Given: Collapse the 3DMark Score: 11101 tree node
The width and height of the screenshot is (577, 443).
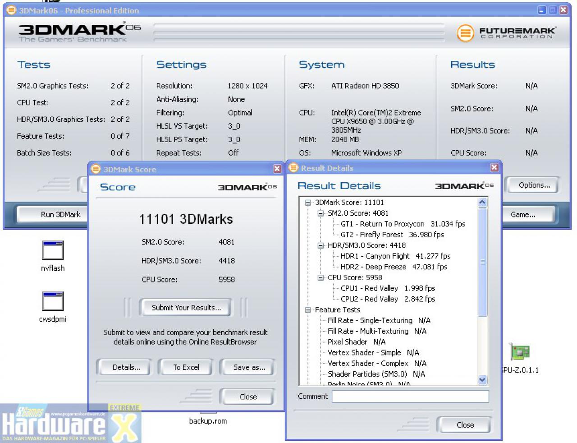Looking at the screenshot, I should [308, 203].
